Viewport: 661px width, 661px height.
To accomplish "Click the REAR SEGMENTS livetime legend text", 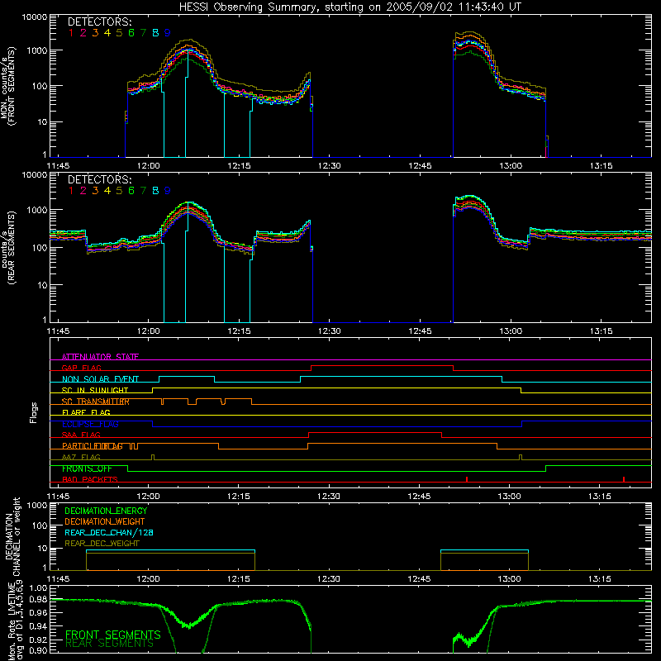I will [x=110, y=644].
